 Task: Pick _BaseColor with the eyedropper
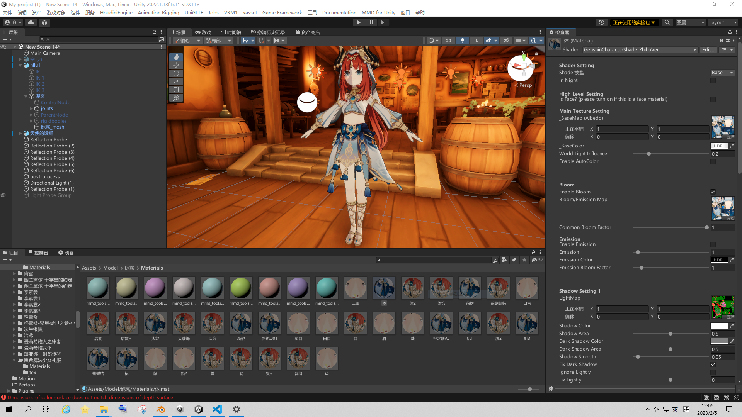click(x=732, y=146)
